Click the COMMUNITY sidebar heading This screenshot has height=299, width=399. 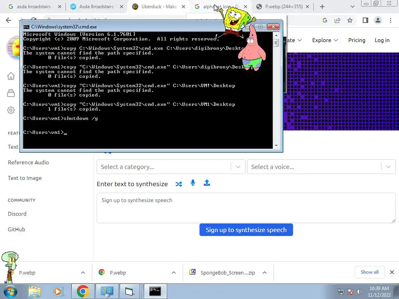coord(22,200)
